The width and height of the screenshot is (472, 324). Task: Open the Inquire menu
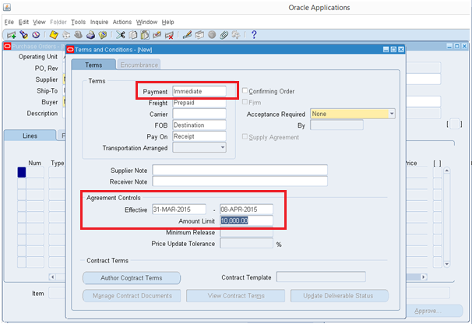(x=99, y=22)
